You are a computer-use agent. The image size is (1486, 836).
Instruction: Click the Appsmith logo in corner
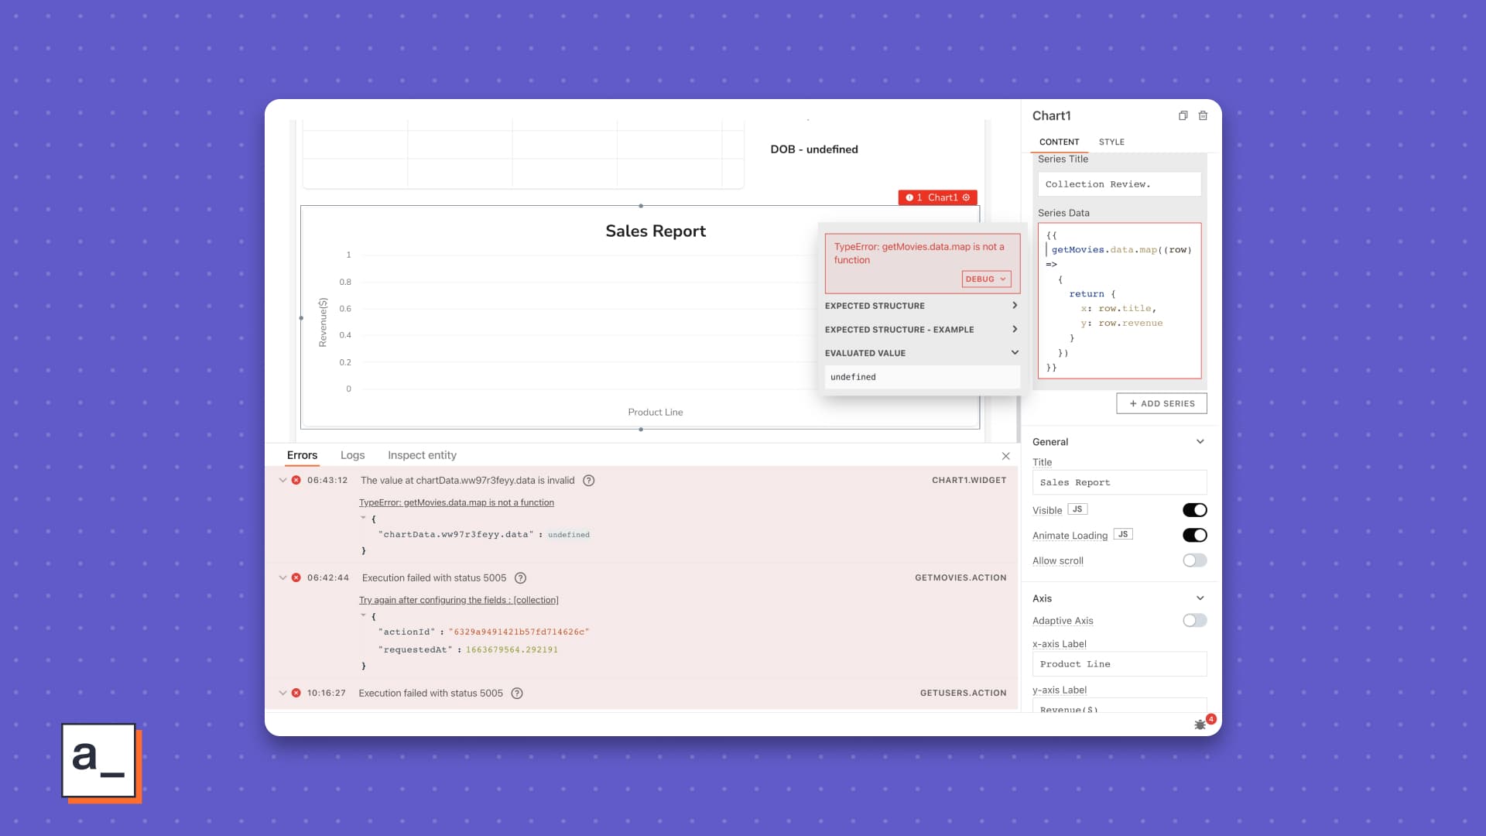click(99, 762)
